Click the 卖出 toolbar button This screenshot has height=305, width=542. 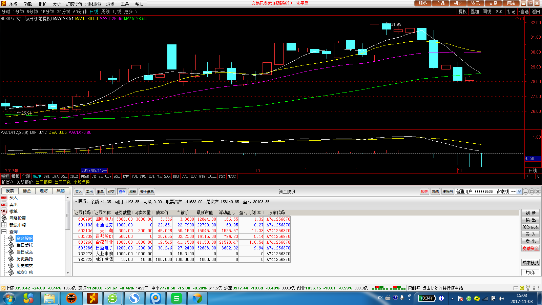[89, 192]
